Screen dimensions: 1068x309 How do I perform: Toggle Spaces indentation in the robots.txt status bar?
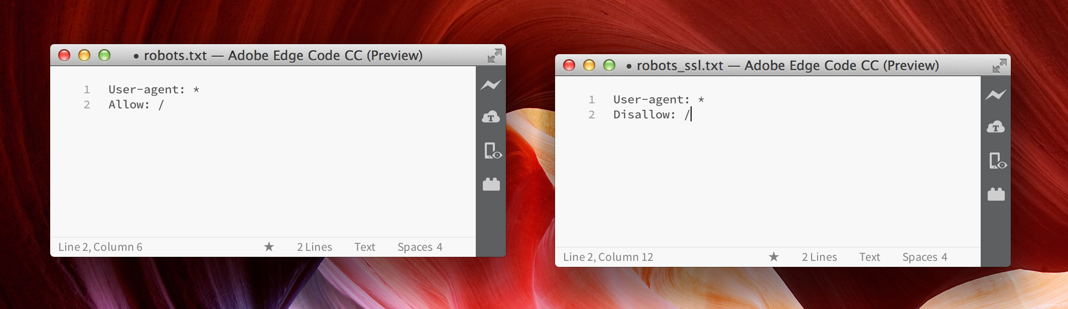tap(415, 247)
